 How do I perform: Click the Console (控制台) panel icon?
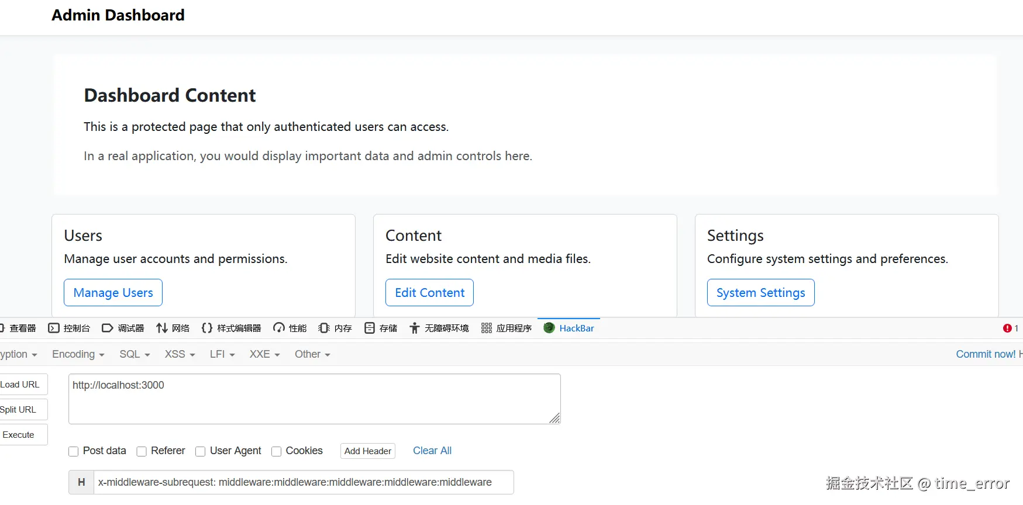click(54, 328)
